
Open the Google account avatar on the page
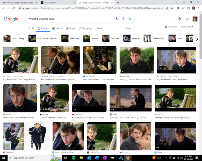coord(195,19)
